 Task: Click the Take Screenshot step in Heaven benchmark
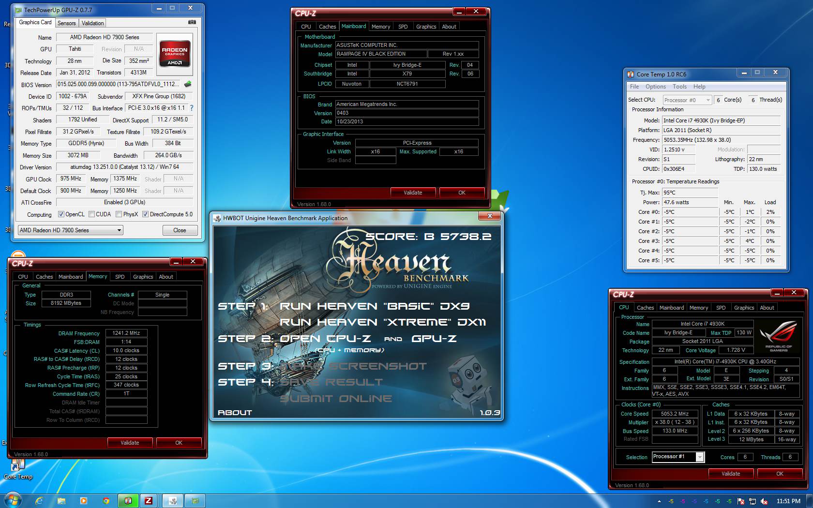[x=353, y=366]
